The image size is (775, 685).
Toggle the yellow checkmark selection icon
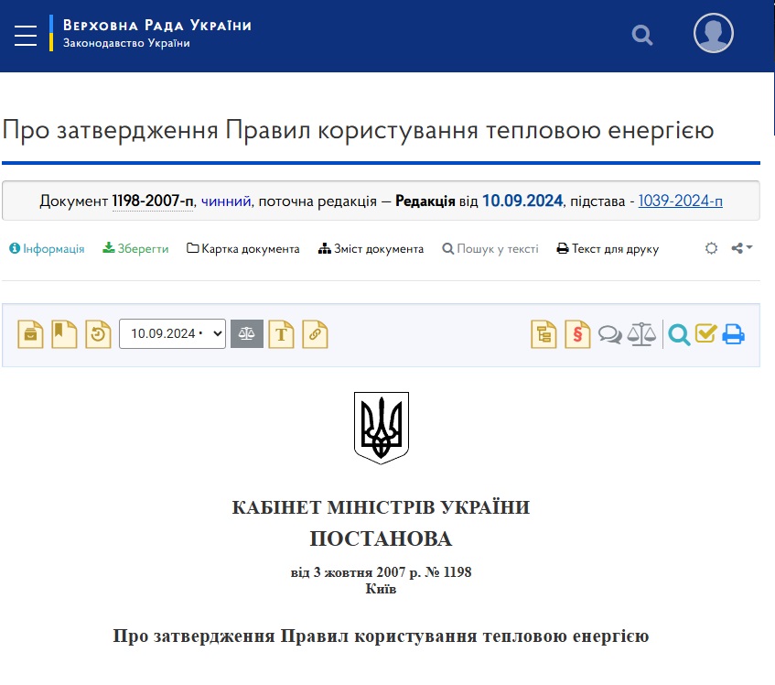coord(705,334)
